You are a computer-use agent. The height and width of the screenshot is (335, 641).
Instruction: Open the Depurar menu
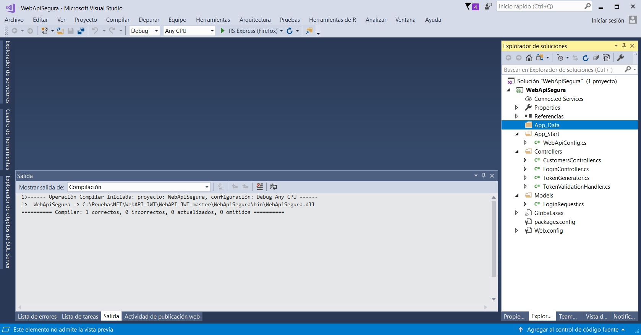(x=149, y=20)
